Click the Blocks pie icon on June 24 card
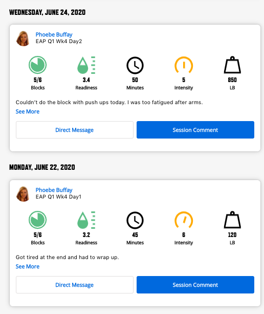Image resolution: width=264 pixels, height=314 pixels. tap(37, 65)
